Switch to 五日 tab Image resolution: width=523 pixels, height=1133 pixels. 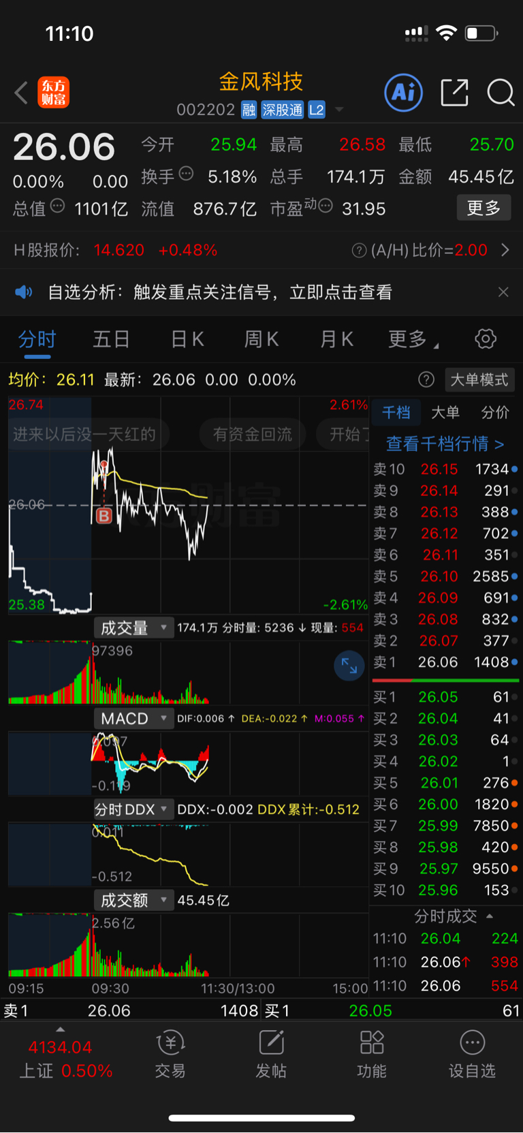pos(111,339)
